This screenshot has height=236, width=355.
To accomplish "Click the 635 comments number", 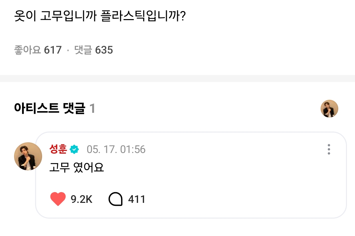I will [x=104, y=50].
